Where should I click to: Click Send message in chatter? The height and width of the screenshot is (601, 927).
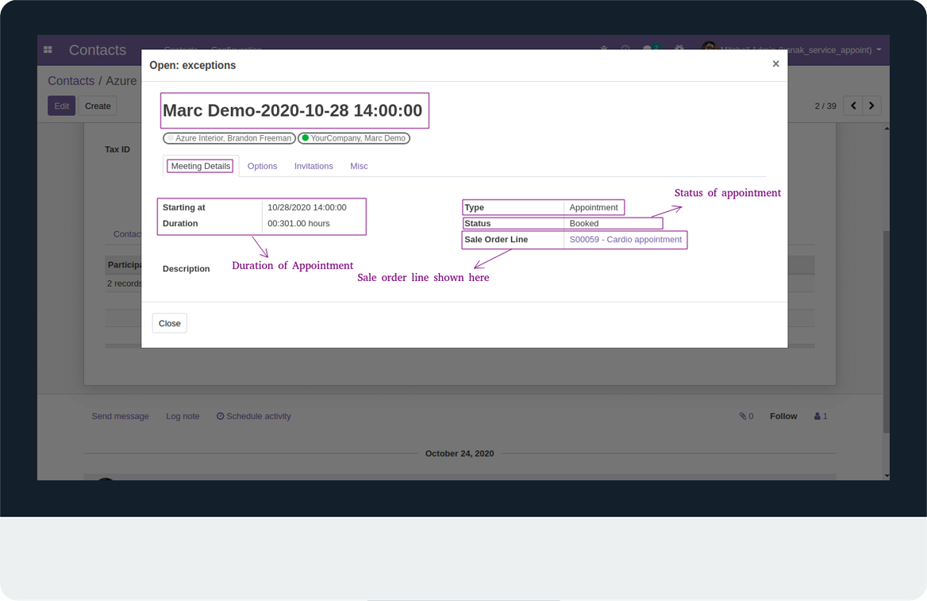[120, 417]
